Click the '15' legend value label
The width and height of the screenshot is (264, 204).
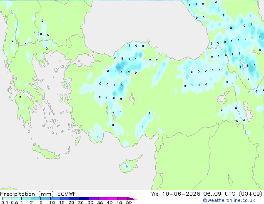click(x=62, y=202)
